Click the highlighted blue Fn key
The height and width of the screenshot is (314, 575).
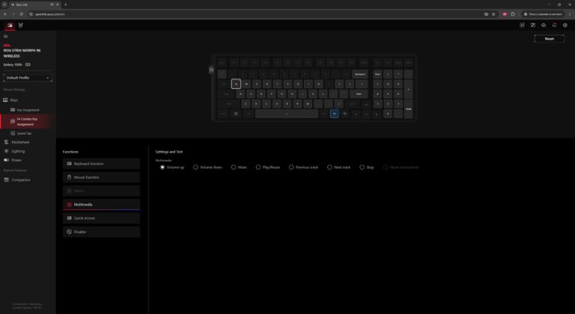click(x=334, y=114)
